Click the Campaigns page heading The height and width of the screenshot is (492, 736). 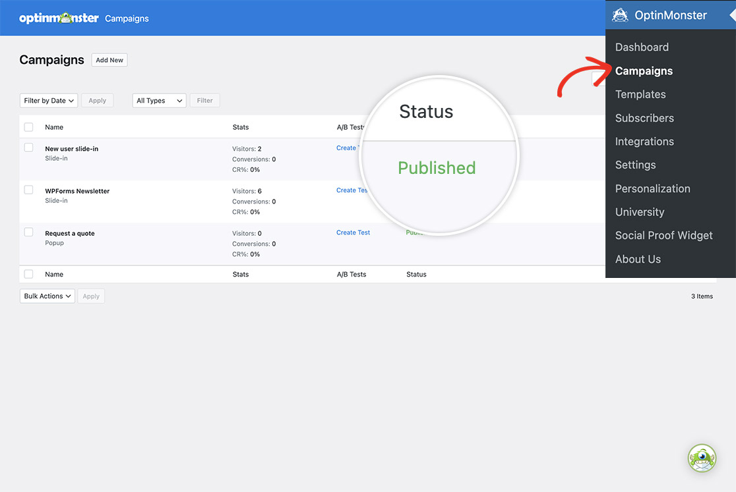pos(51,60)
